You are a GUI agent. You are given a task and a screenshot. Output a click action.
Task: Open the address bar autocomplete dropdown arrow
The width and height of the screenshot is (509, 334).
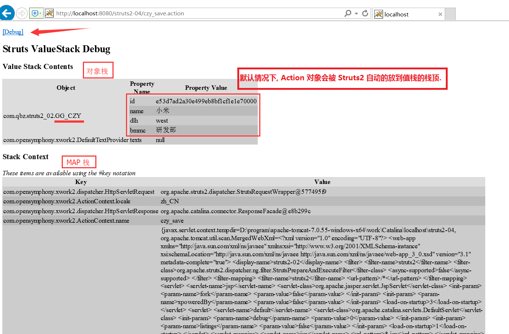(x=356, y=14)
